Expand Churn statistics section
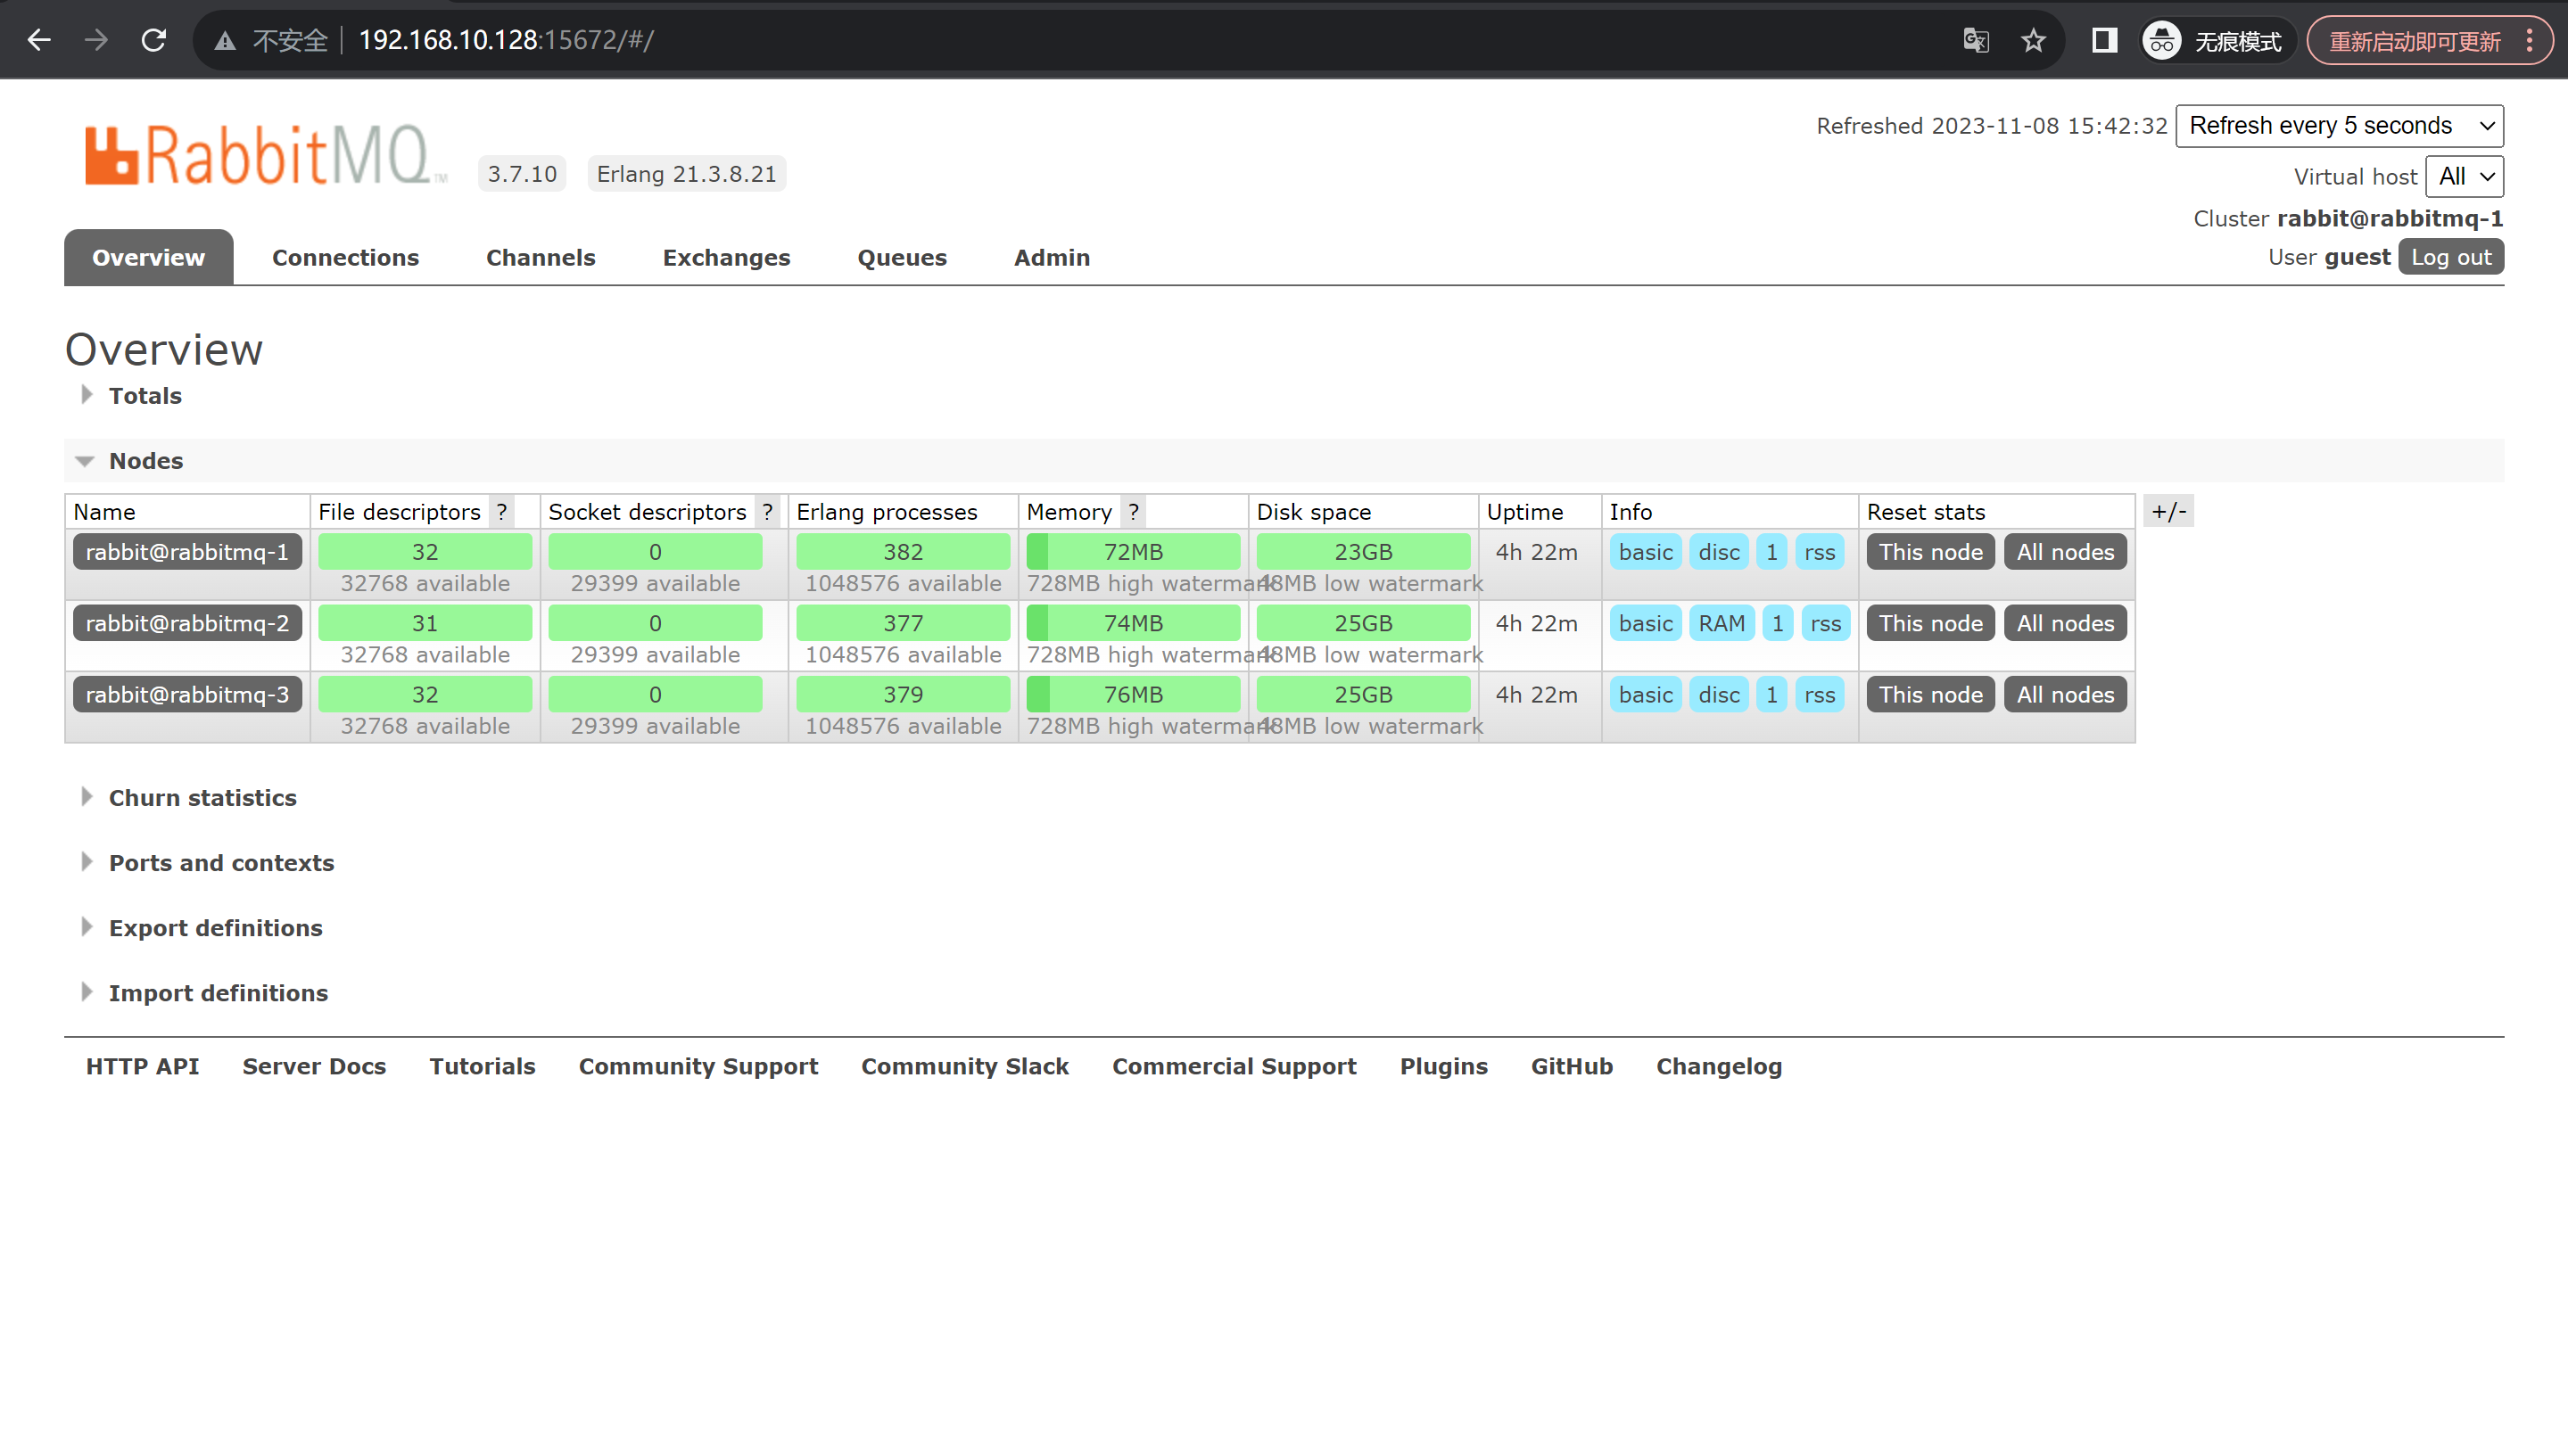The height and width of the screenshot is (1456, 2568). pos(202,798)
